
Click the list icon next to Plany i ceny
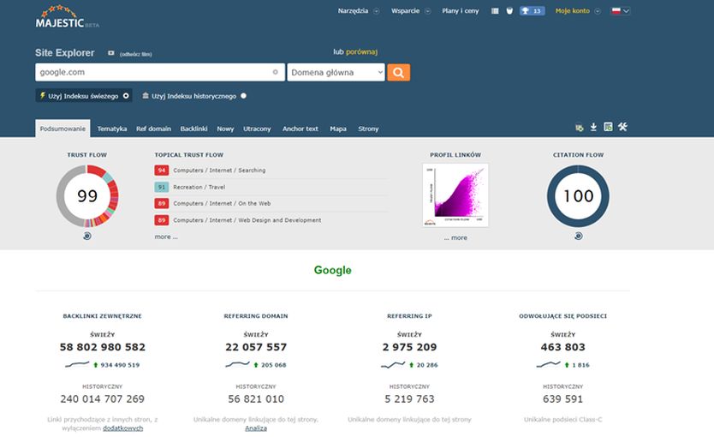[495, 11]
